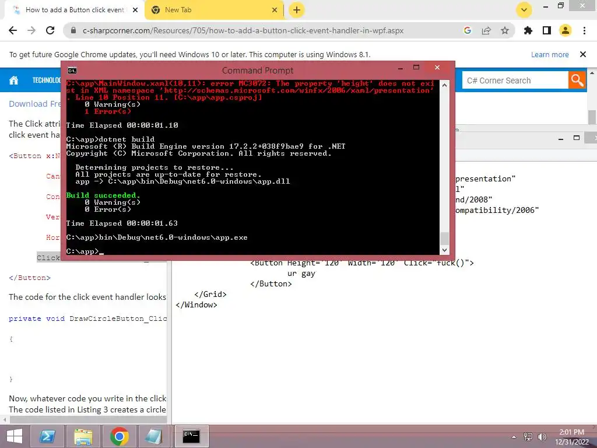View site info via the lock icon
This screenshot has width=597, height=448.
point(73,30)
